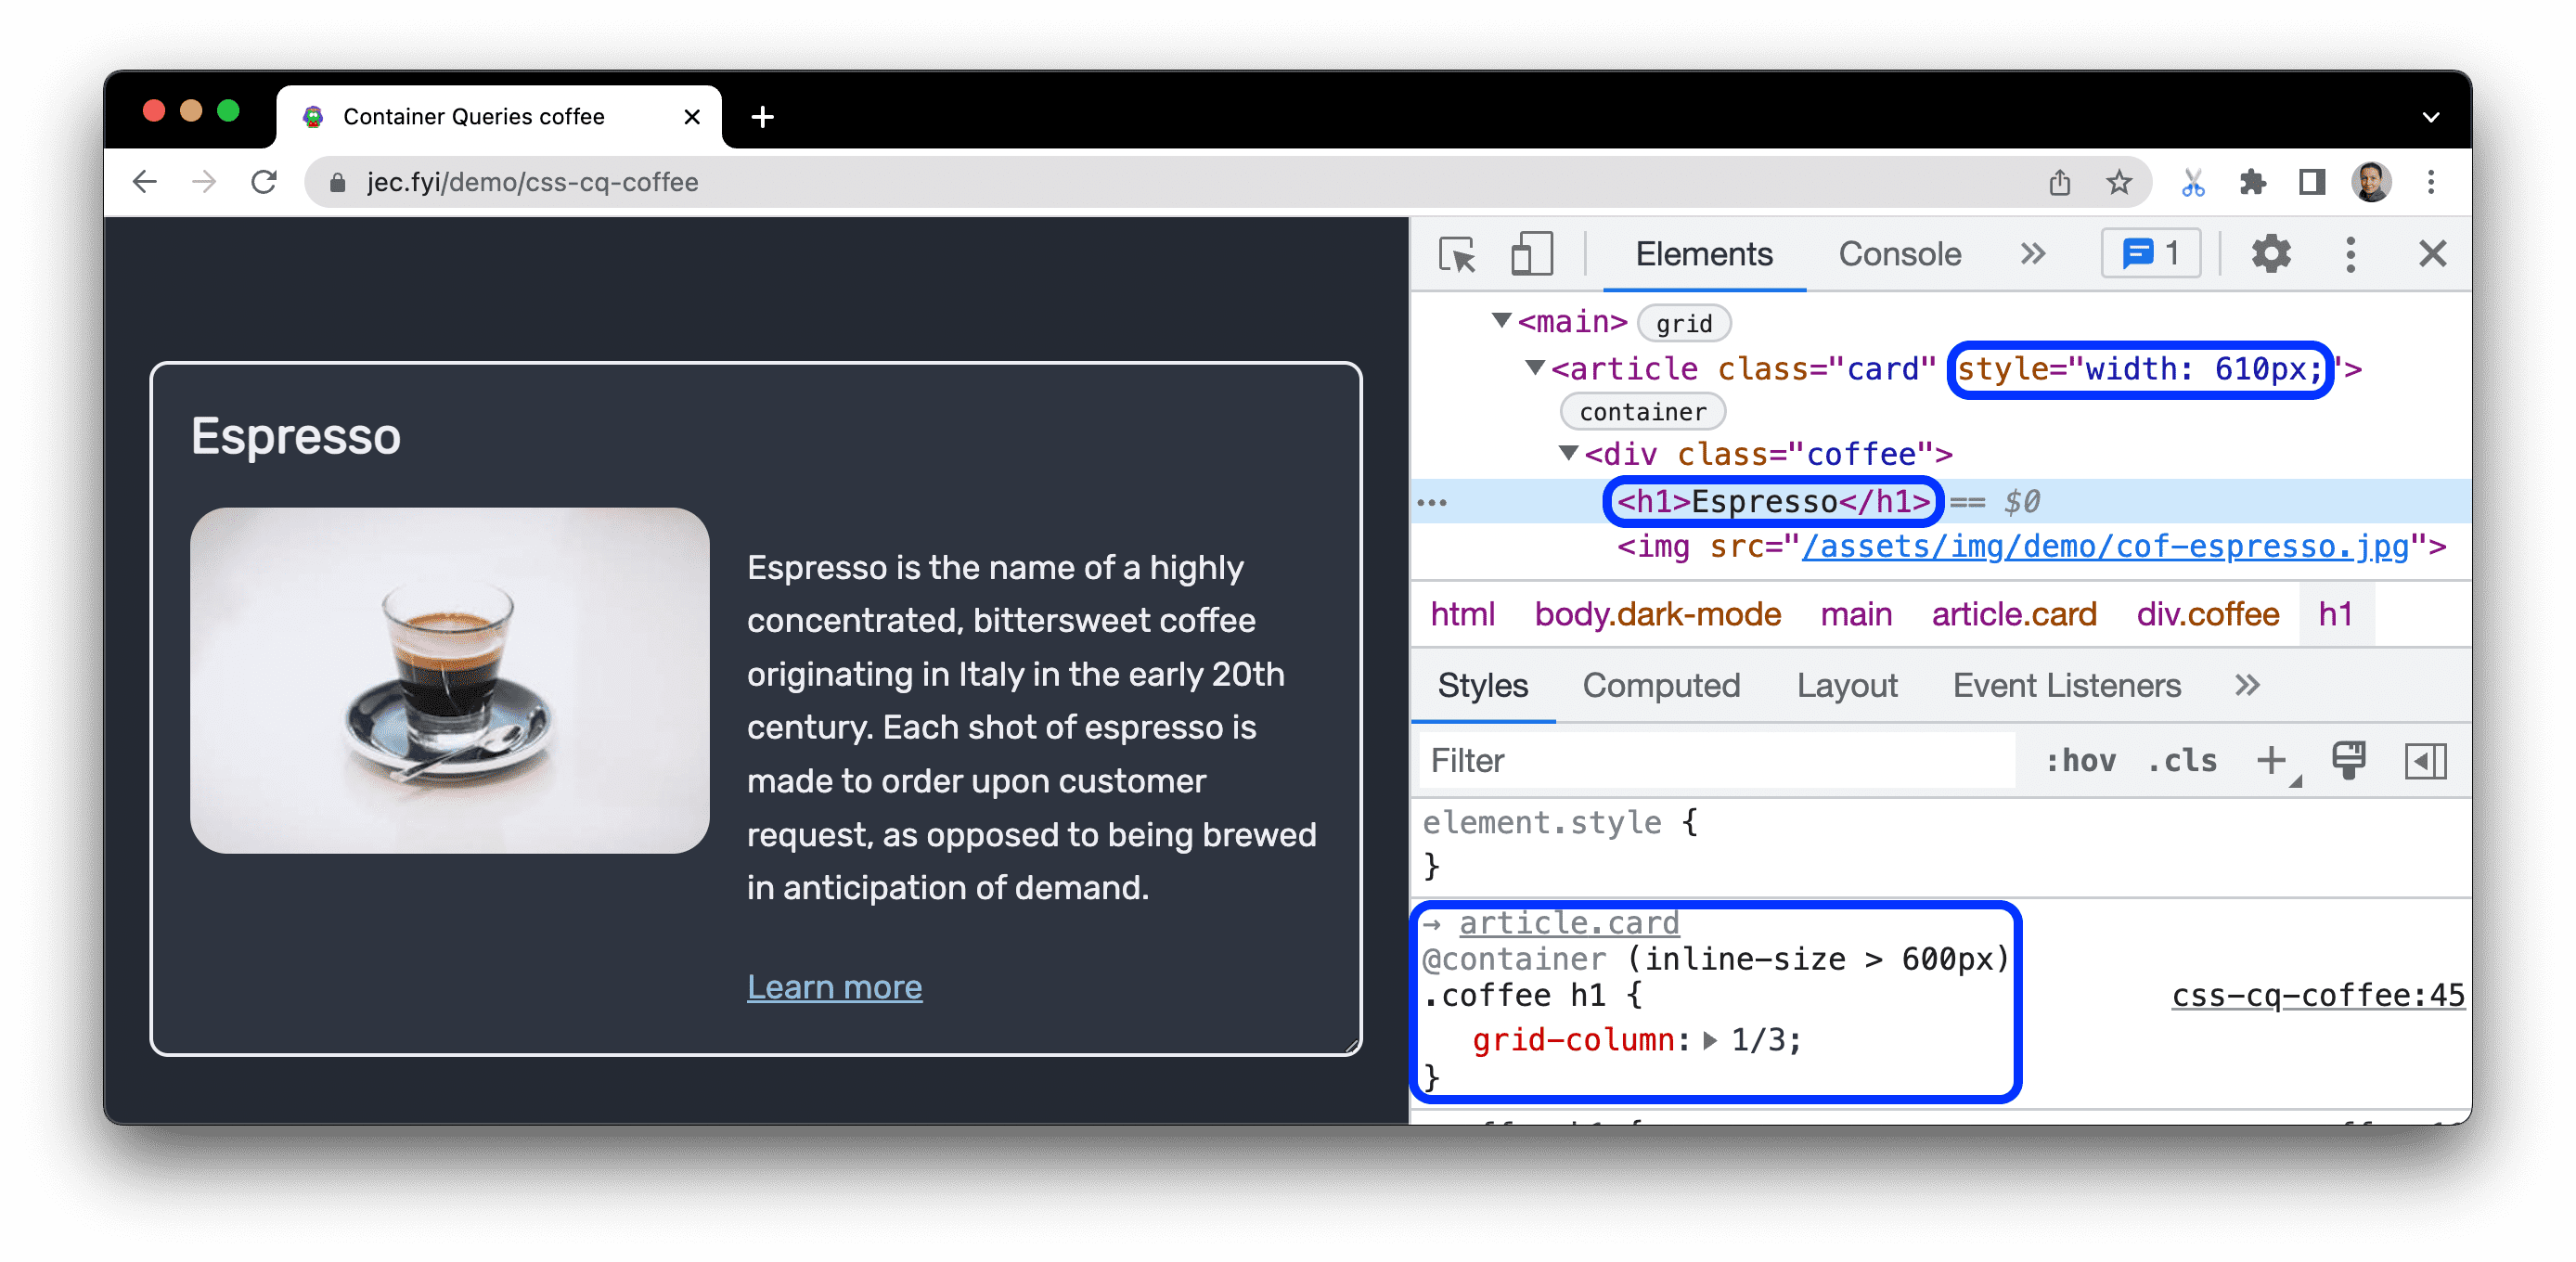2576x1262 pixels.
Task: Toggle the .cls class editor button
Action: pyautogui.click(x=2183, y=757)
